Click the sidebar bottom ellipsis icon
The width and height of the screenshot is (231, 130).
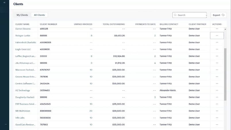pyautogui.click(x=6, y=124)
